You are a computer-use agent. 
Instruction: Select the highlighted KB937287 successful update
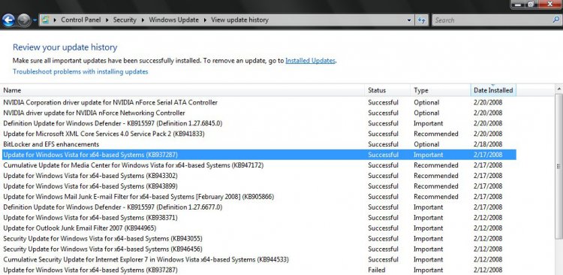(x=258, y=155)
